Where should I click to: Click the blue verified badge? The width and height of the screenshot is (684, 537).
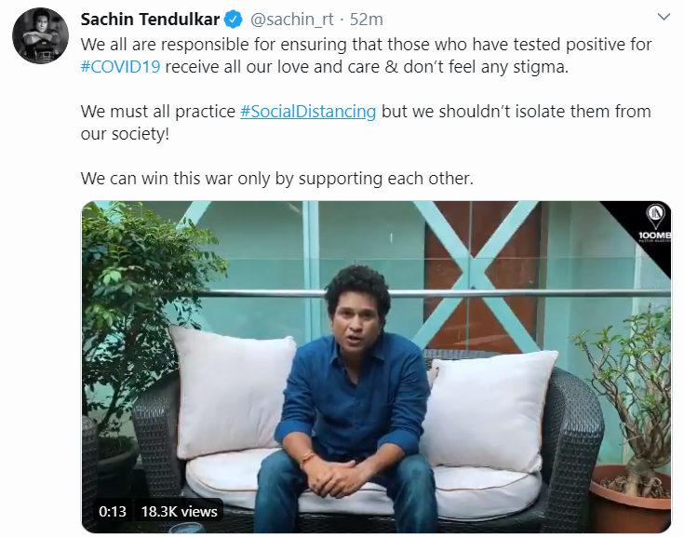tap(235, 20)
